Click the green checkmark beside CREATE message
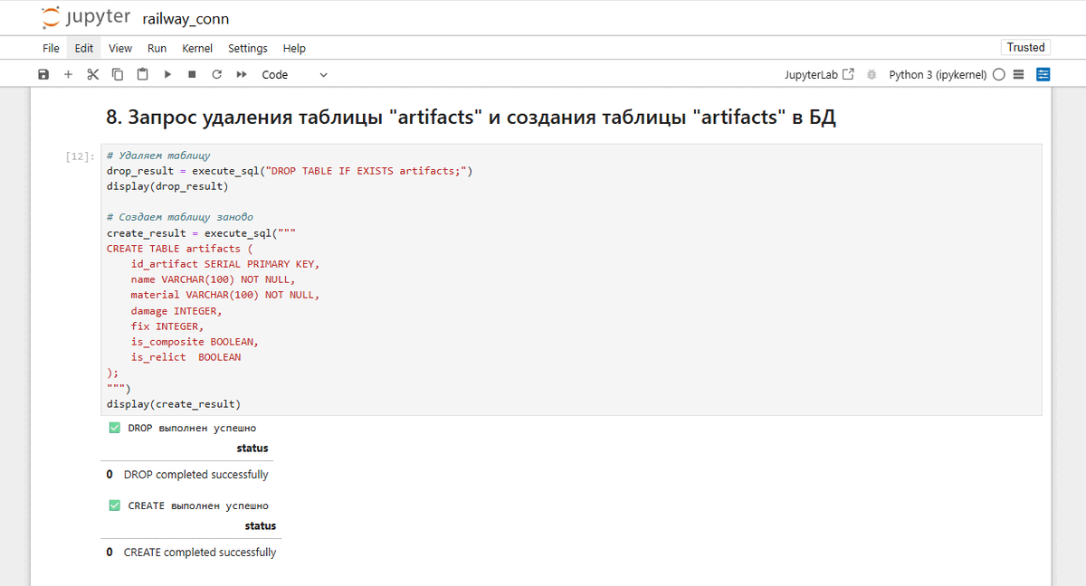The width and height of the screenshot is (1086, 586). point(114,506)
